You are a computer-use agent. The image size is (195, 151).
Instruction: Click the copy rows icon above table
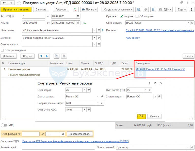tap(57, 56)
